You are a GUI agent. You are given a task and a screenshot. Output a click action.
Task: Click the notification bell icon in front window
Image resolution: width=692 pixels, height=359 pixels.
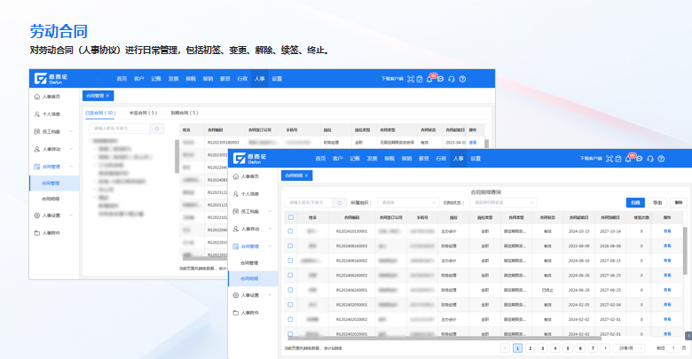(628, 159)
